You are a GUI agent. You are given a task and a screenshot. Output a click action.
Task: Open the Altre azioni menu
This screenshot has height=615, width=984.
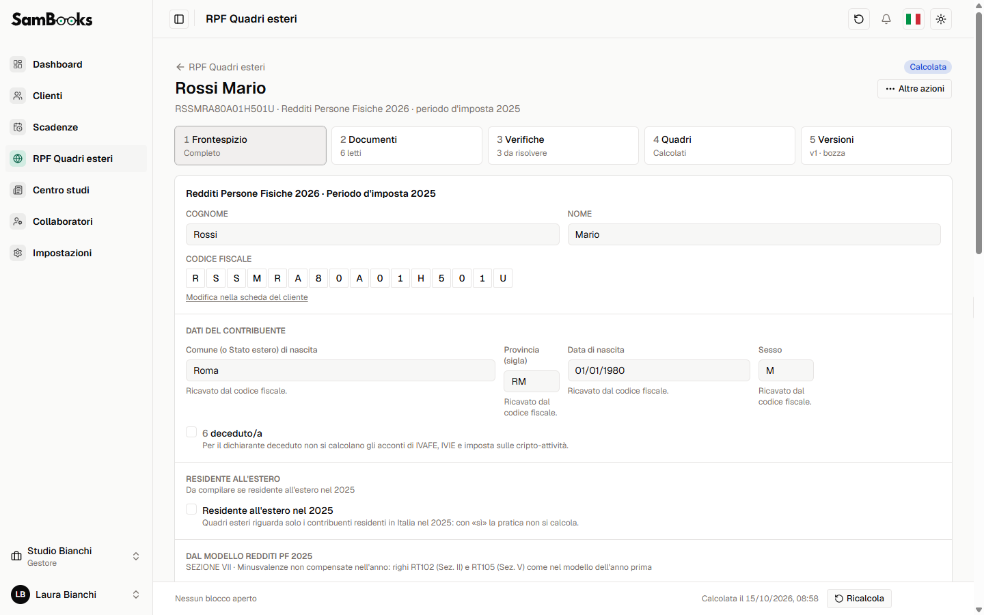(914, 89)
